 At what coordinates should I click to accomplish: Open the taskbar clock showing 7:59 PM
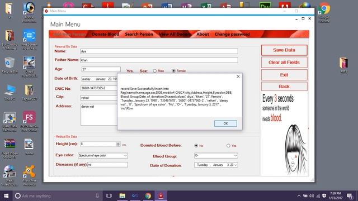(x=336, y=196)
